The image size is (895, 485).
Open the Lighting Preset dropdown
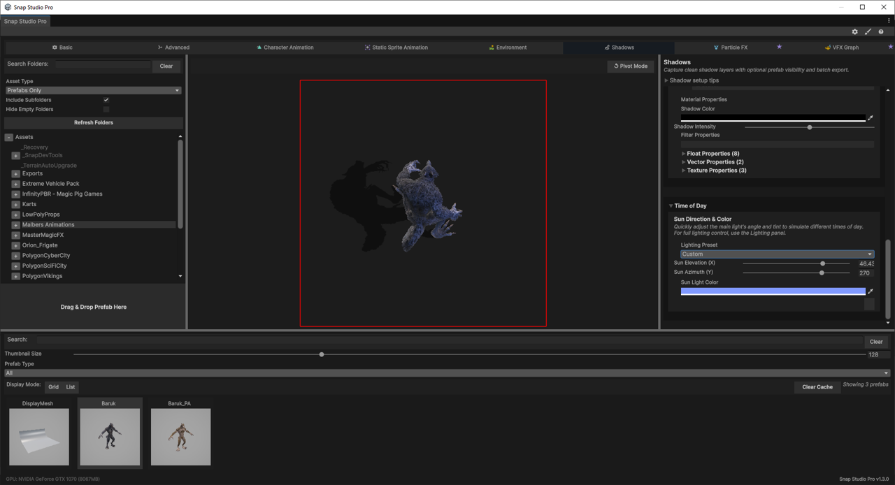[777, 254]
